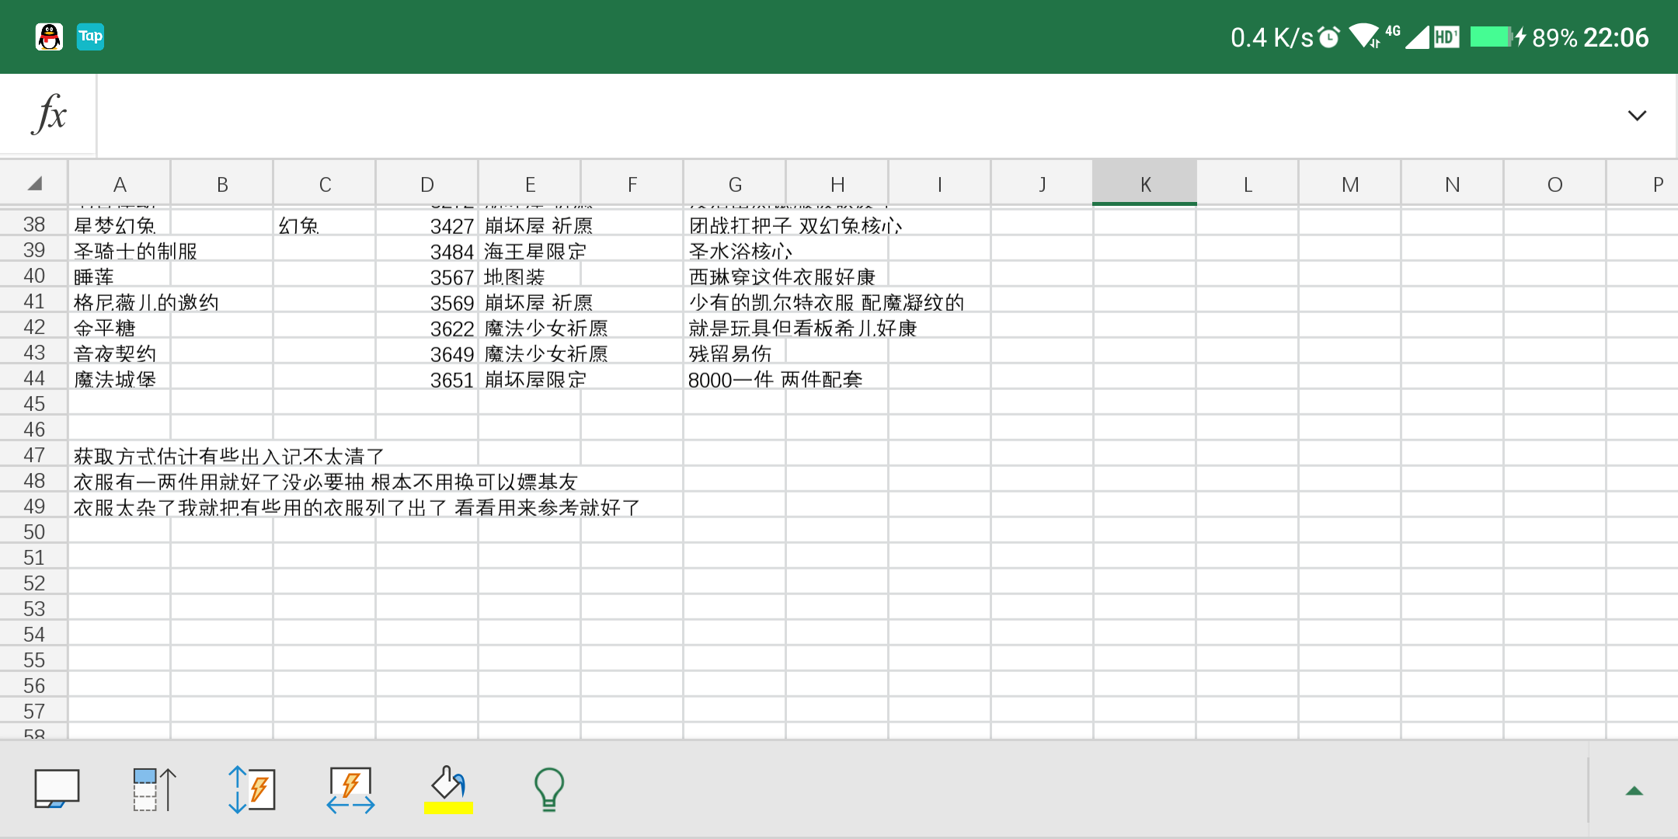Tap the QQ penguin notification icon
This screenshot has height=839, width=1678.
click(x=49, y=37)
